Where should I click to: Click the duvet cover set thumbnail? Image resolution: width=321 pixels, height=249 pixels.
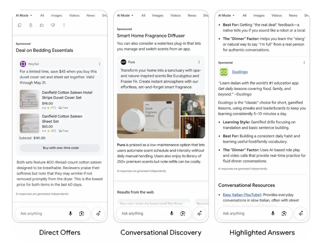(30, 99)
